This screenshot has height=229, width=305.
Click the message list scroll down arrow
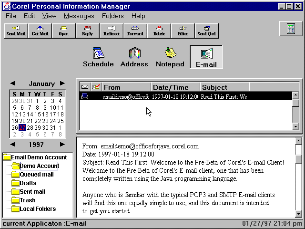(295, 126)
